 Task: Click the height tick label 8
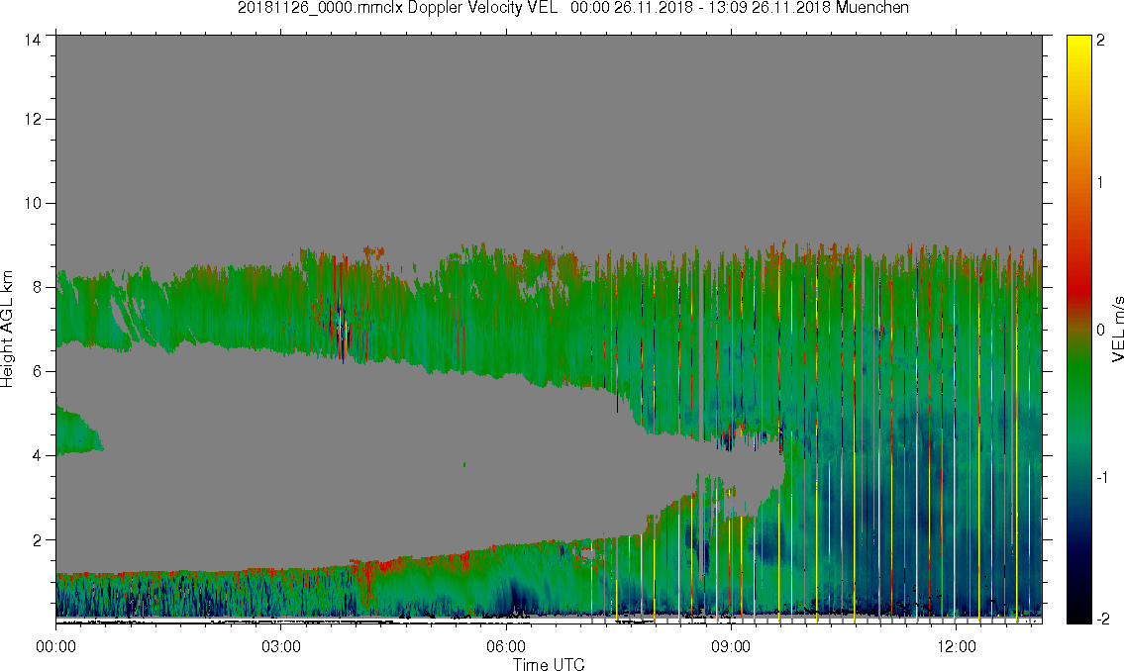[37, 287]
